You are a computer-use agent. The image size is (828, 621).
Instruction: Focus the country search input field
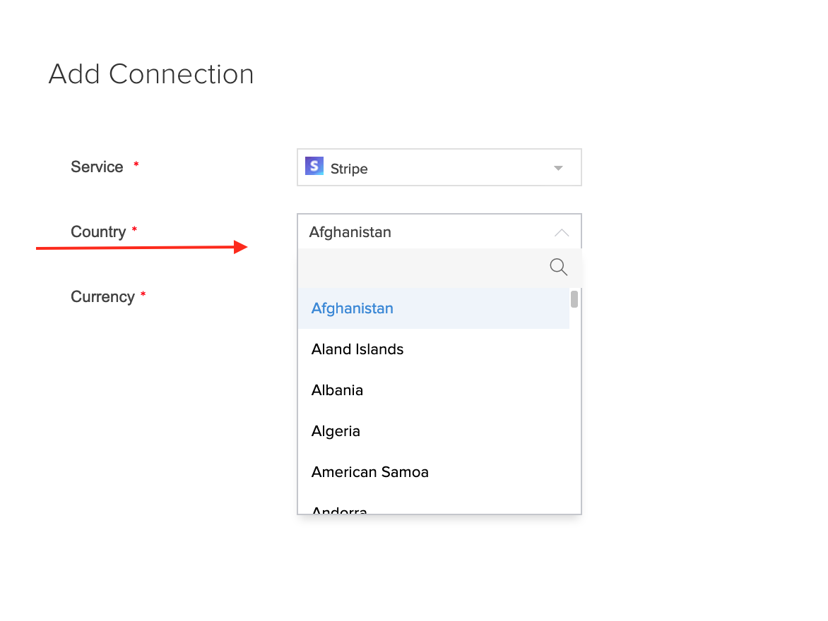coord(422,267)
